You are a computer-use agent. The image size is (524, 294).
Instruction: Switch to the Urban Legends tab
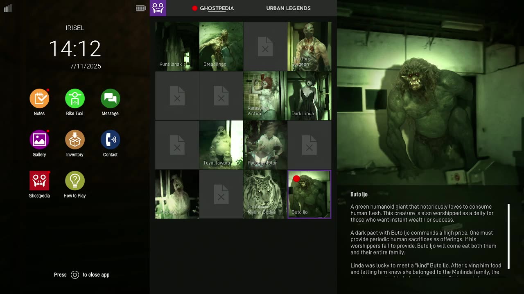[288, 8]
